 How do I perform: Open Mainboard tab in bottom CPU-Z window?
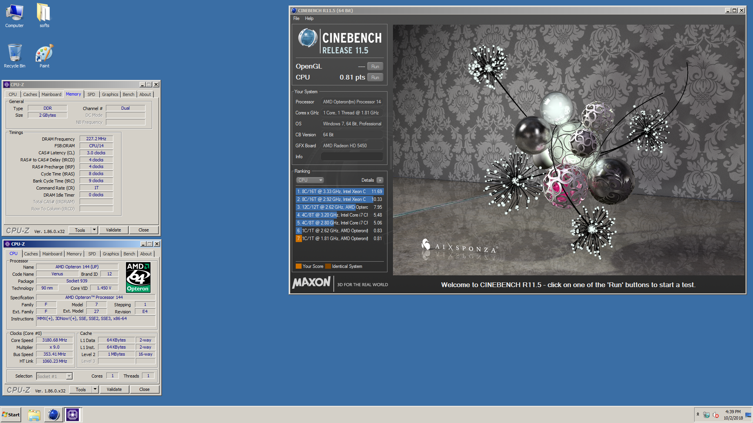point(52,254)
